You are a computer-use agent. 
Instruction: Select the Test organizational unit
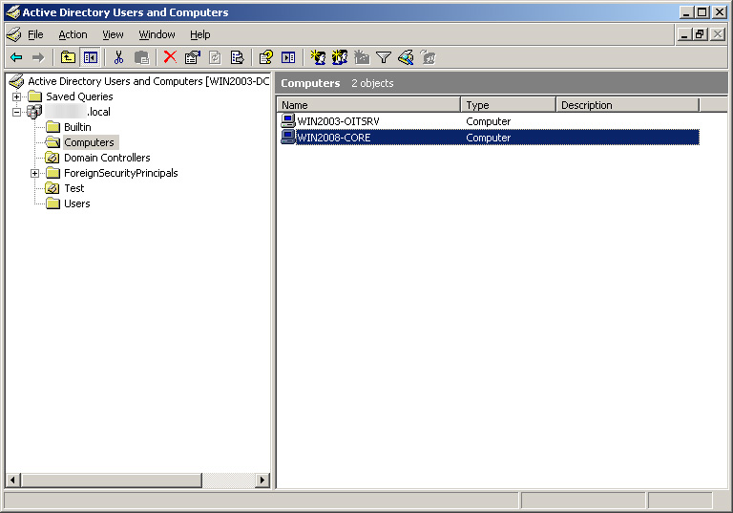pyautogui.click(x=74, y=188)
